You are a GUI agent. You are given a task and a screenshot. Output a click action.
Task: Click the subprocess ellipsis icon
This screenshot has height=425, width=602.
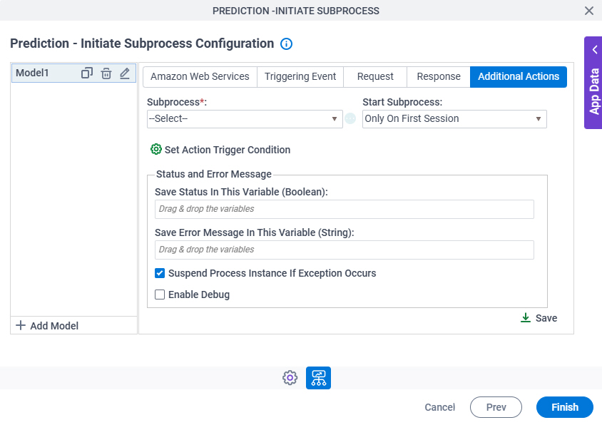coord(350,118)
